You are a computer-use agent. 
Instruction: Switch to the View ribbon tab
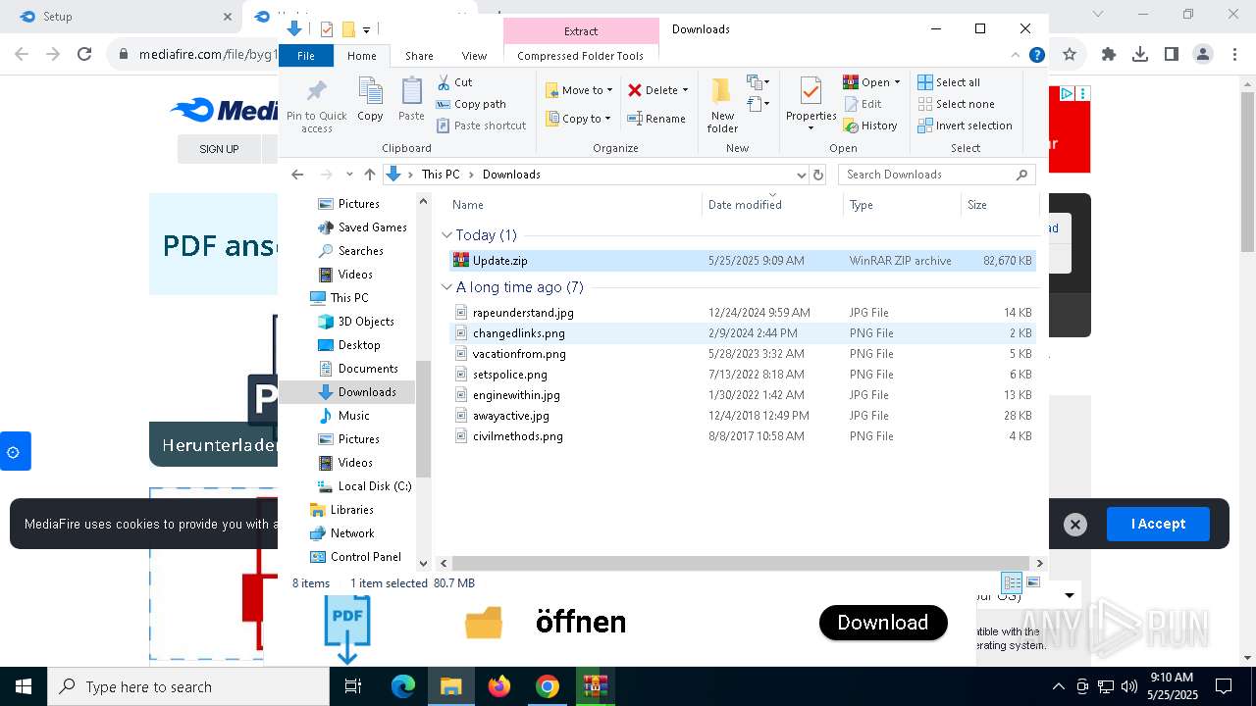pyautogui.click(x=474, y=56)
